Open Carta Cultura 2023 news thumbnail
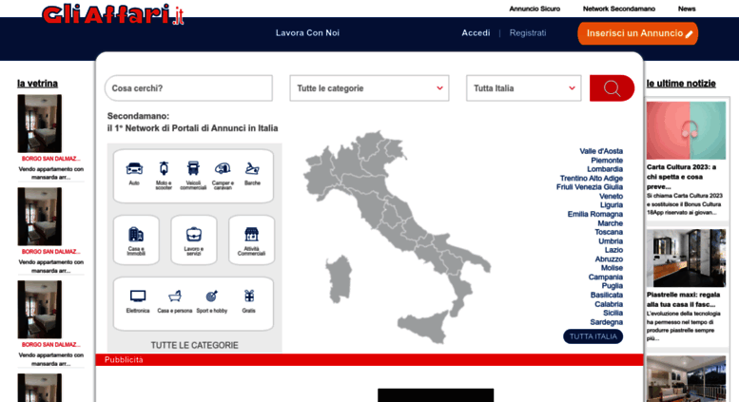The width and height of the screenshot is (739, 402). tap(687, 130)
